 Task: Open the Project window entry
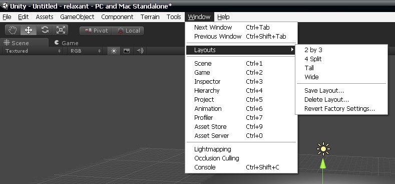pos(241,99)
